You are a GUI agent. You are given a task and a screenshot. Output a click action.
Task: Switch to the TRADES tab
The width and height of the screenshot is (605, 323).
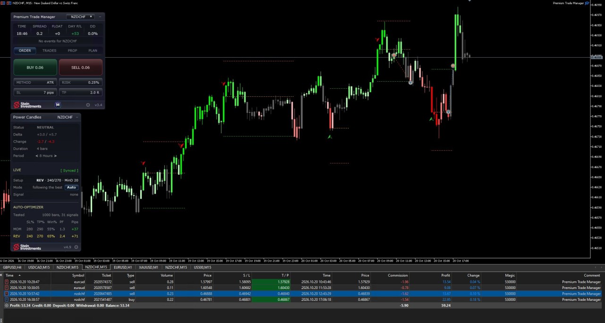[x=49, y=51]
